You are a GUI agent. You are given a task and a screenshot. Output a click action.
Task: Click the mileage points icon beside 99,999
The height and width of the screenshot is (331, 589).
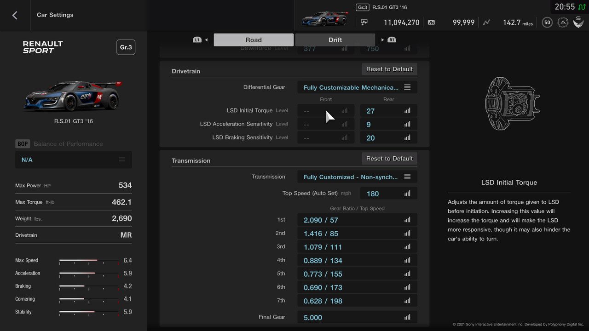pyautogui.click(x=431, y=22)
